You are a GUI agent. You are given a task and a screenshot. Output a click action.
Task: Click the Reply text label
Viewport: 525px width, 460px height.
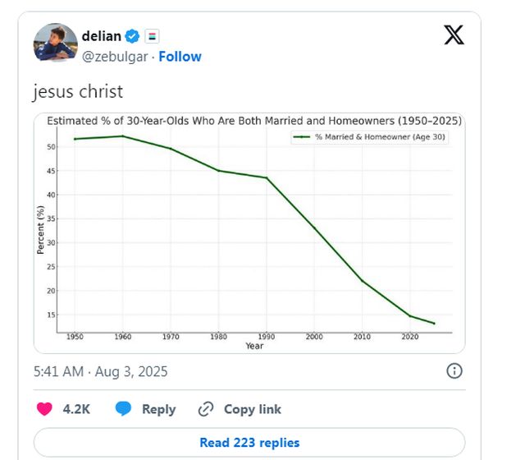point(158,409)
